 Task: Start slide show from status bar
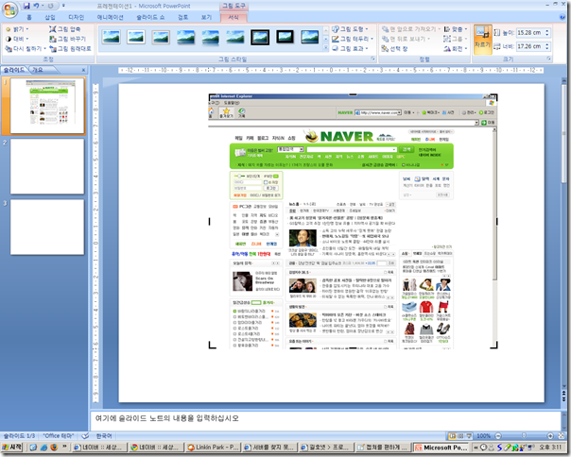pyautogui.click(x=469, y=435)
